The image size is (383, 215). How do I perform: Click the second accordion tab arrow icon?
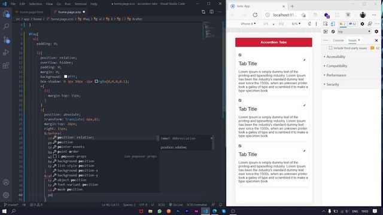[x=305, y=105]
